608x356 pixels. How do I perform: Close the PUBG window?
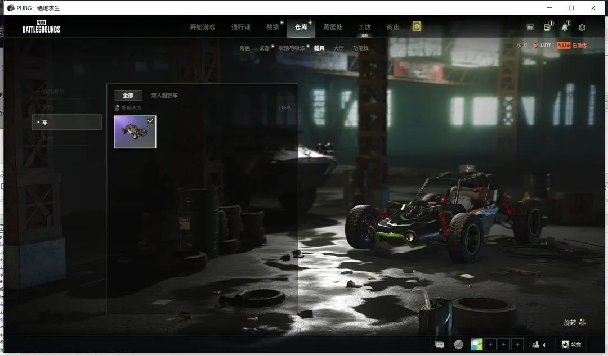(593, 8)
